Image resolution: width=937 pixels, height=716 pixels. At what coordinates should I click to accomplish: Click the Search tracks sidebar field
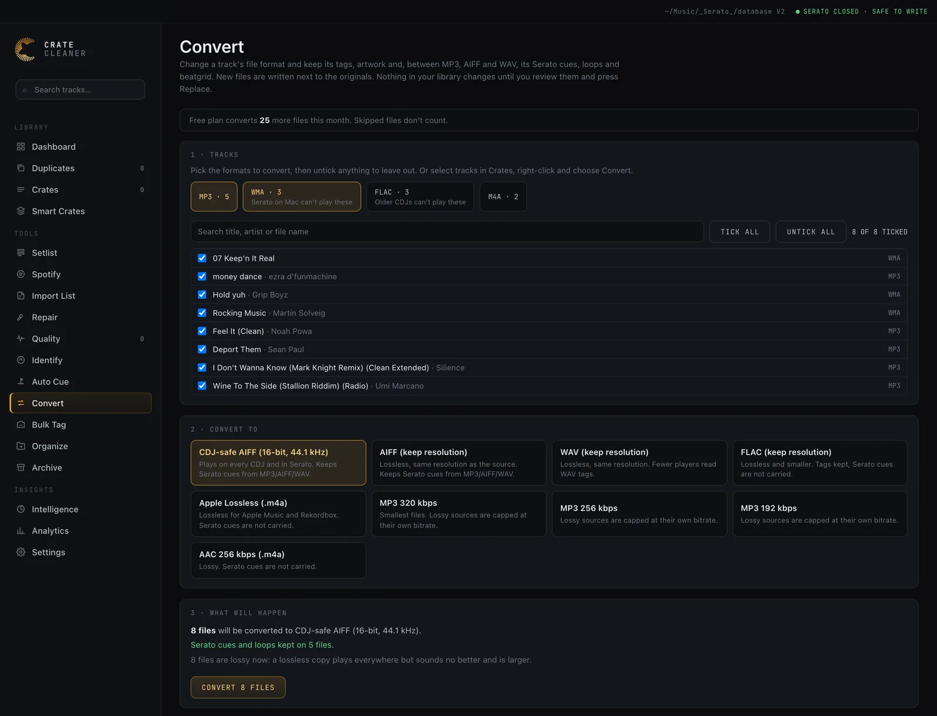pyautogui.click(x=80, y=90)
